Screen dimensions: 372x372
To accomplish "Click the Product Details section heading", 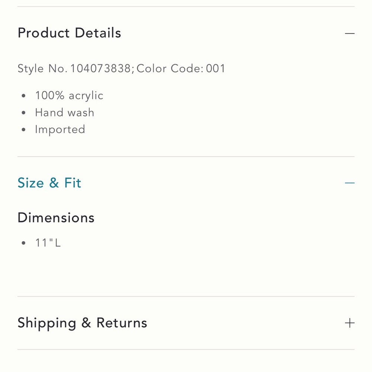I will tap(69, 33).
